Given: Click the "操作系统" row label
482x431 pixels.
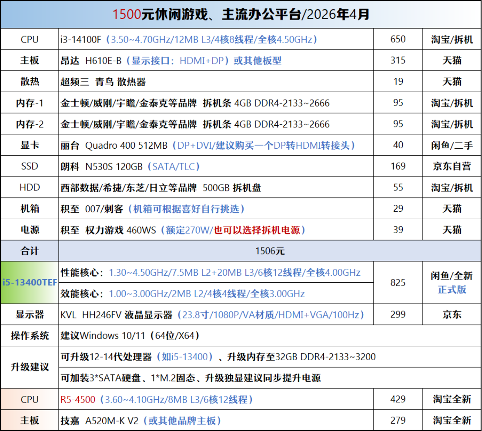Looking at the screenshot, I should click(x=30, y=336).
